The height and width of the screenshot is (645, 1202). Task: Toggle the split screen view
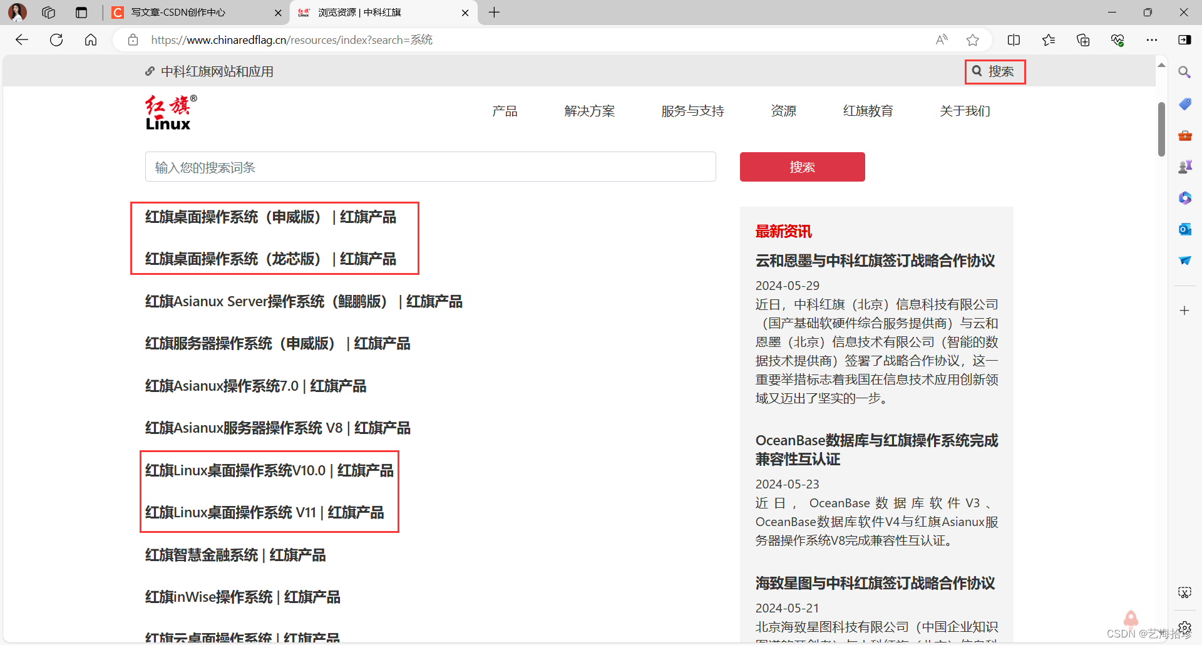tap(1014, 39)
